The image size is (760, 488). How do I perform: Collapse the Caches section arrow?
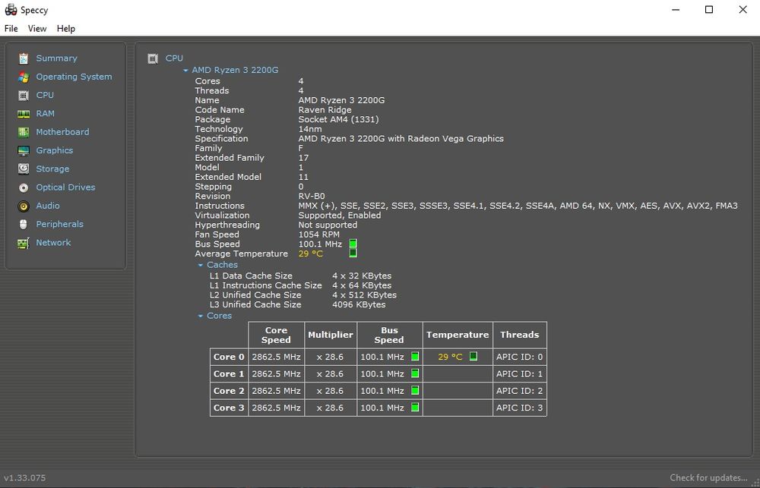point(200,265)
